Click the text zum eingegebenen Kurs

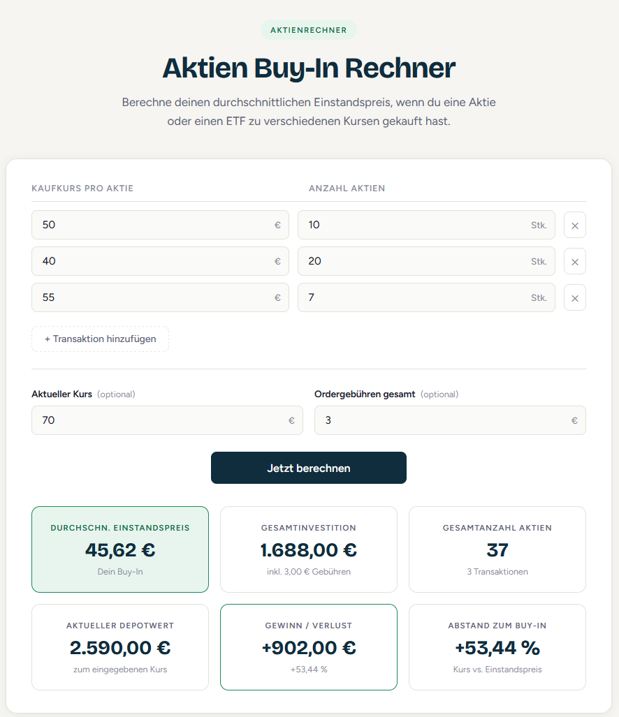coord(120,670)
